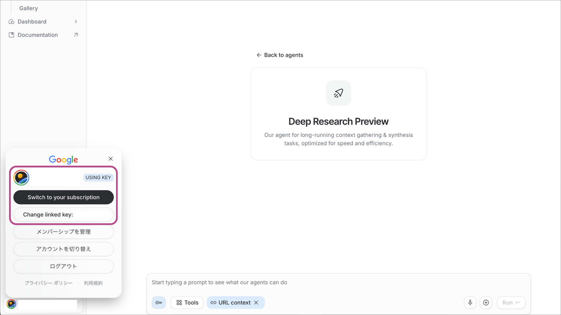The width and height of the screenshot is (561, 315).
Task: Click the profile avatar in the Google popup
Action: 21,177
